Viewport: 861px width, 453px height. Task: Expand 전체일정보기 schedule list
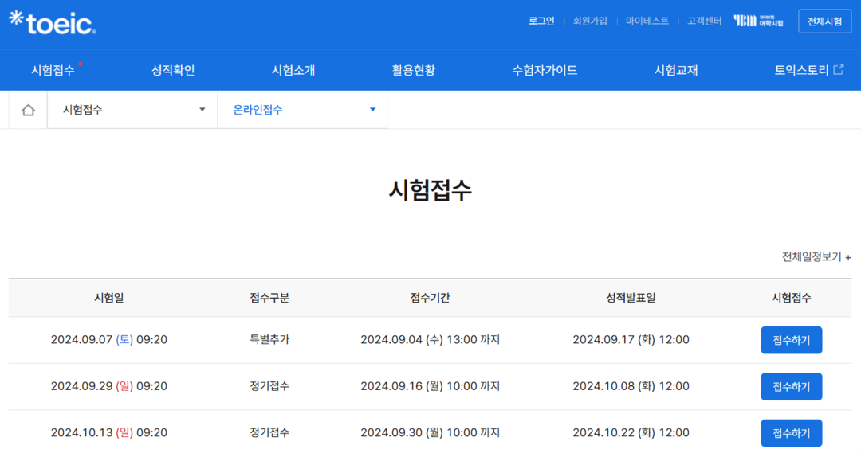(816, 257)
